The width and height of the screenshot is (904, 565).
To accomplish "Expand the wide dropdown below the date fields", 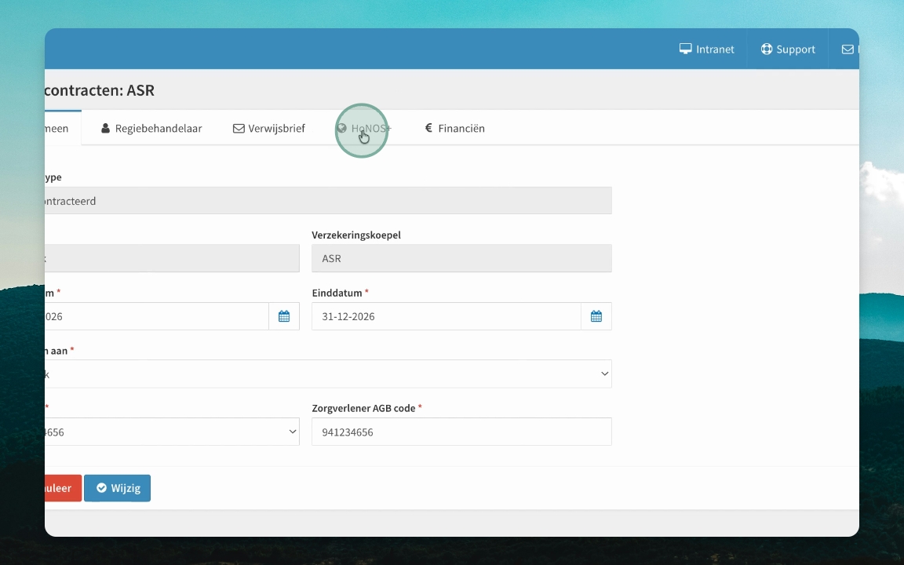I will click(x=328, y=374).
